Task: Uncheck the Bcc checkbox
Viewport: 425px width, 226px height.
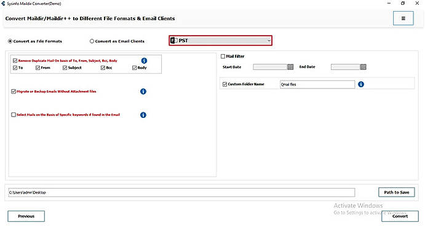Action: point(103,68)
